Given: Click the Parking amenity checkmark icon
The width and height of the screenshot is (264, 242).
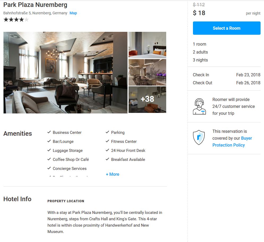Looking at the screenshot, I should (107, 132).
